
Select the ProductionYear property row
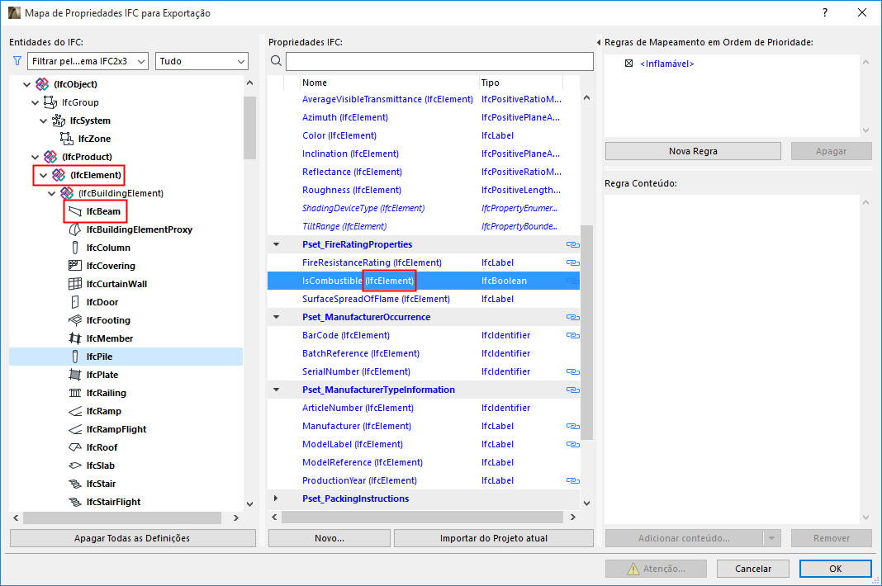[x=424, y=480]
